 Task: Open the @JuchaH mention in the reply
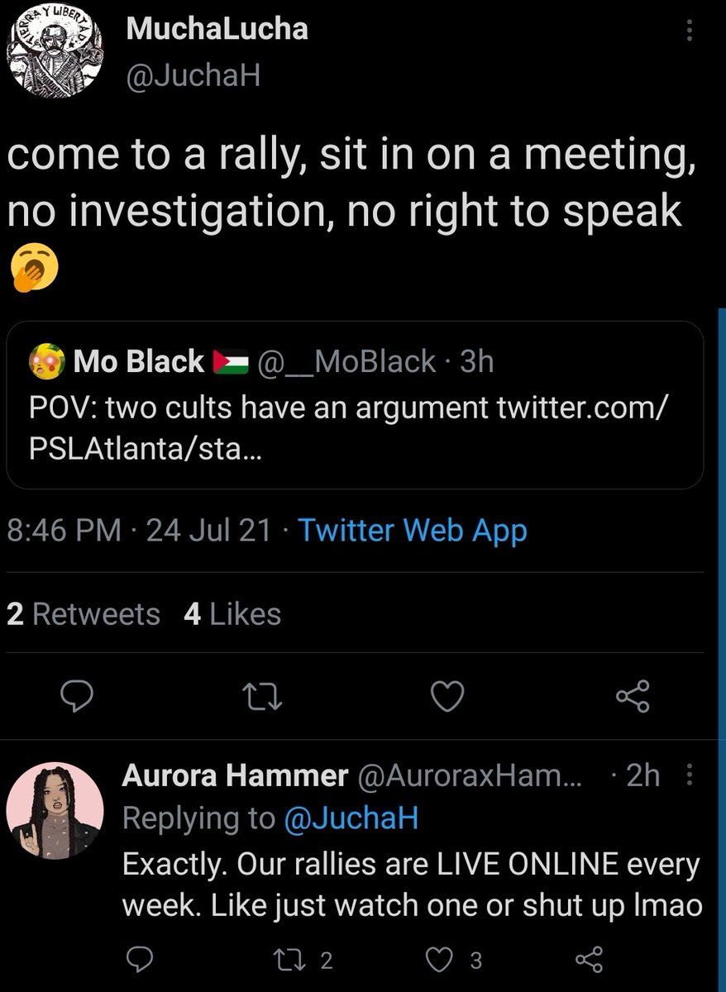pyautogui.click(x=351, y=818)
